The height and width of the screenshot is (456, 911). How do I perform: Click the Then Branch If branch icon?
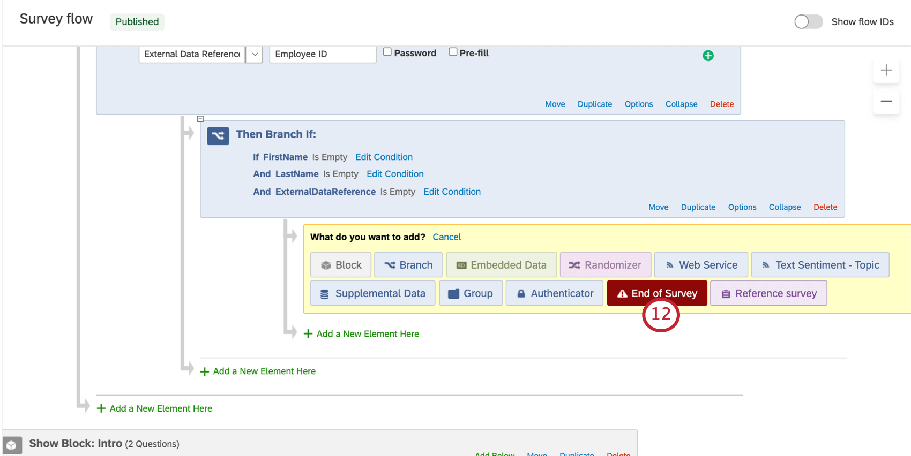218,136
